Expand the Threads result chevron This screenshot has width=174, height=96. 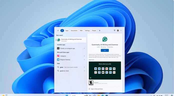click(84, 48)
